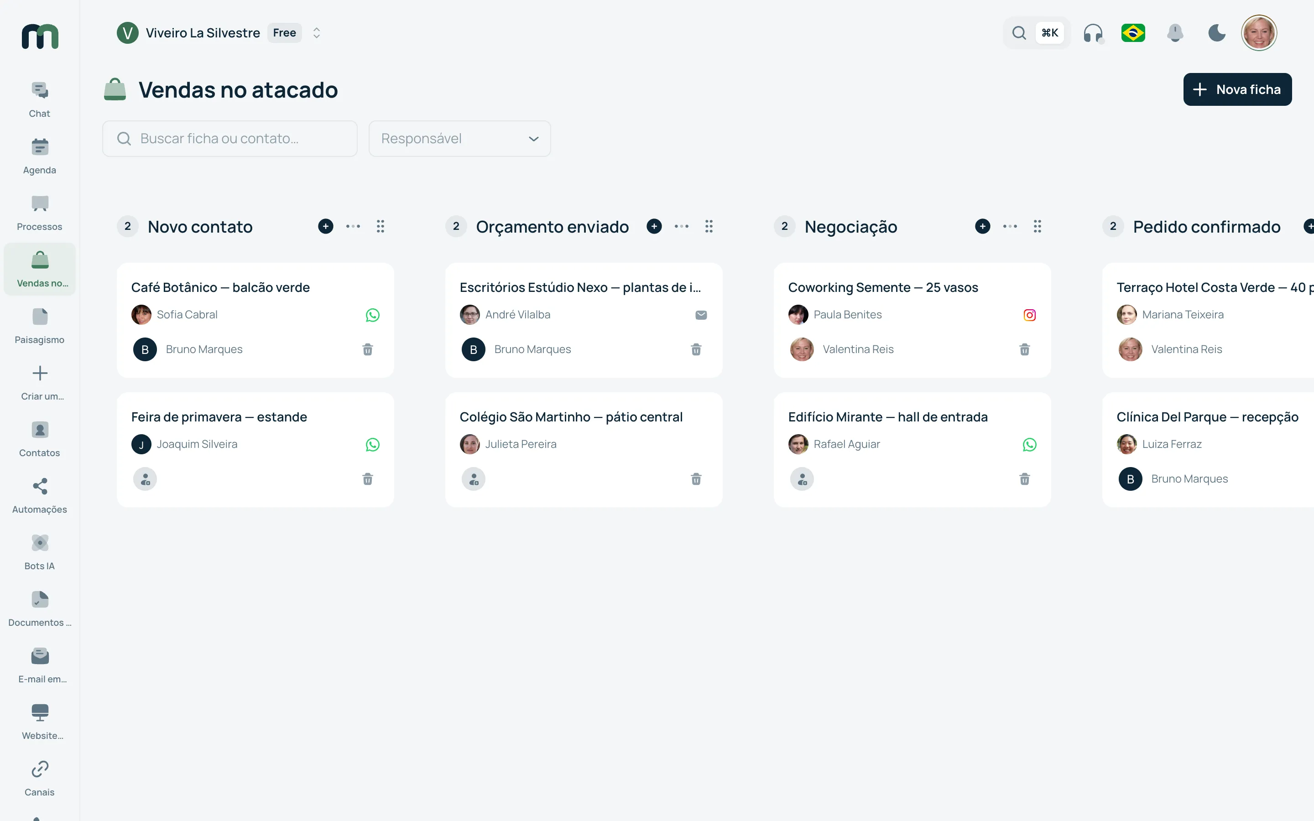Click Bruno Marques on Café Botânico card
The height and width of the screenshot is (821, 1314).
coord(188,350)
